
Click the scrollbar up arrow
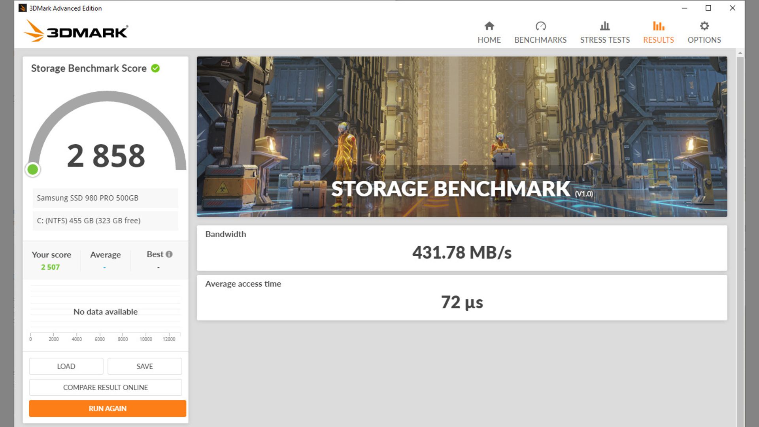[x=740, y=53]
